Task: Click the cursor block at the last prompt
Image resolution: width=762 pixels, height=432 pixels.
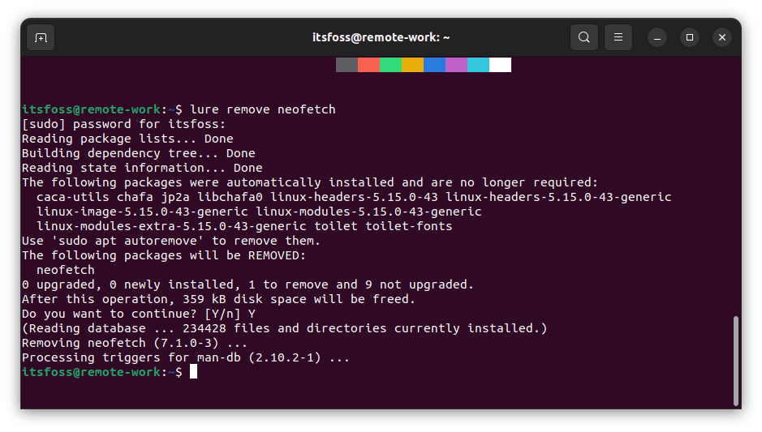Action: tap(193, 371)
